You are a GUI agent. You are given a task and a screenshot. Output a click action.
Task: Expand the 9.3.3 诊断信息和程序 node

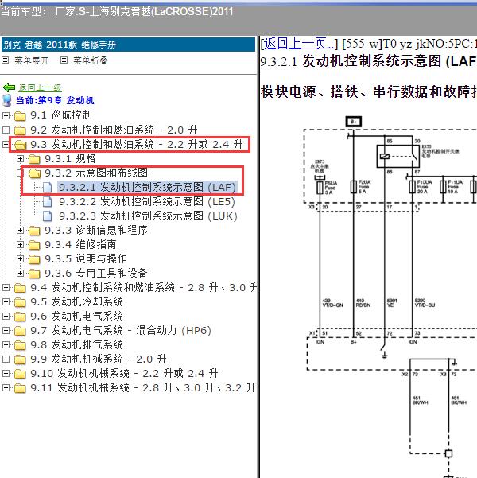20,230
